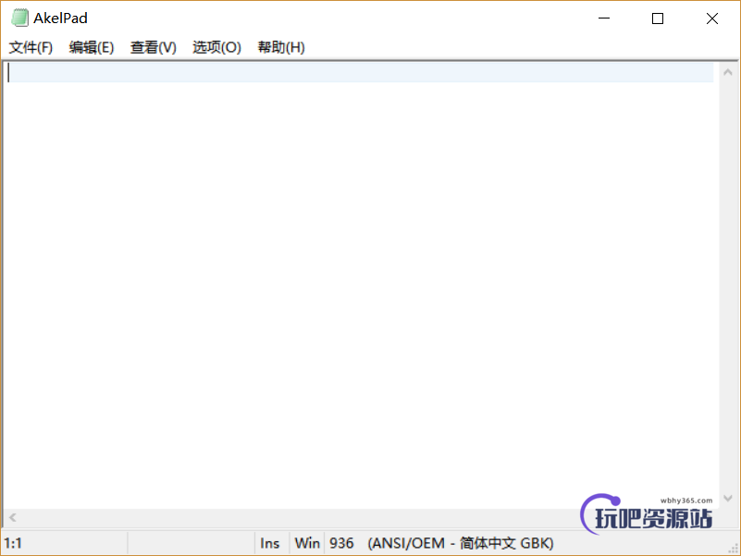This screenshot has height=556, width=741.
Task: Open the 文件(F) menu
Action: [31, 47]
